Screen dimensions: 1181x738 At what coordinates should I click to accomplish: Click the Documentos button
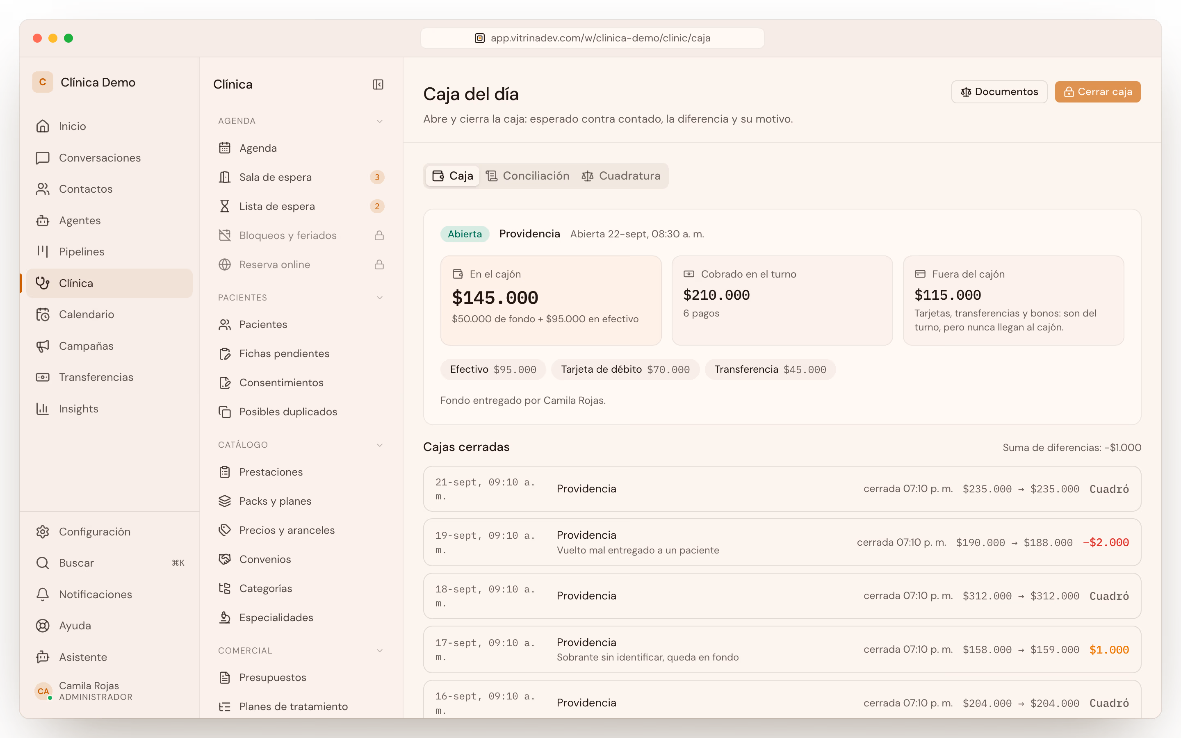coord(999,92)
